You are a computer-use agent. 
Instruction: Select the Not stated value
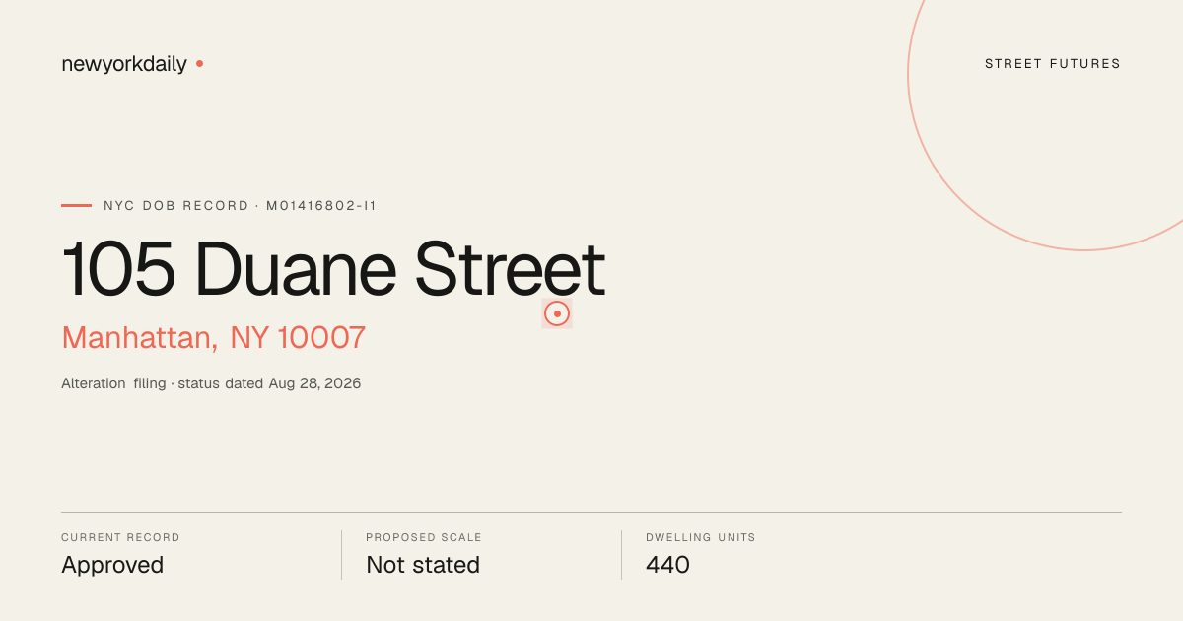click(423, 565)
